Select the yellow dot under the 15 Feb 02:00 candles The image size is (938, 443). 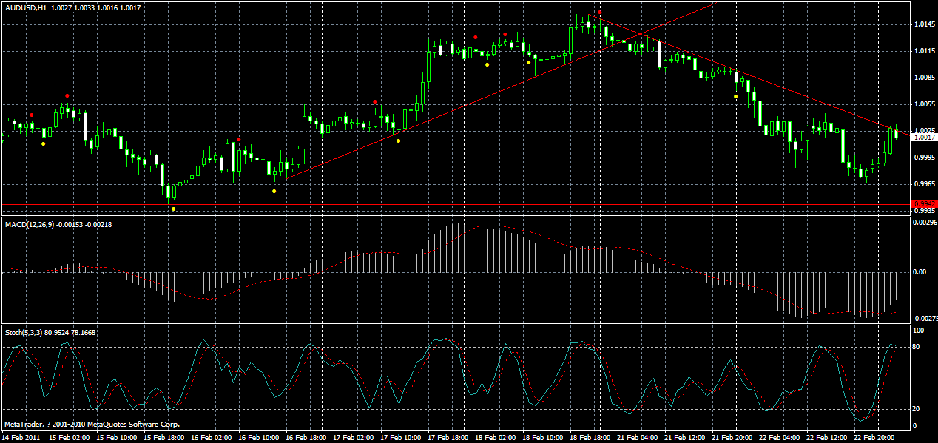[44, 143]
